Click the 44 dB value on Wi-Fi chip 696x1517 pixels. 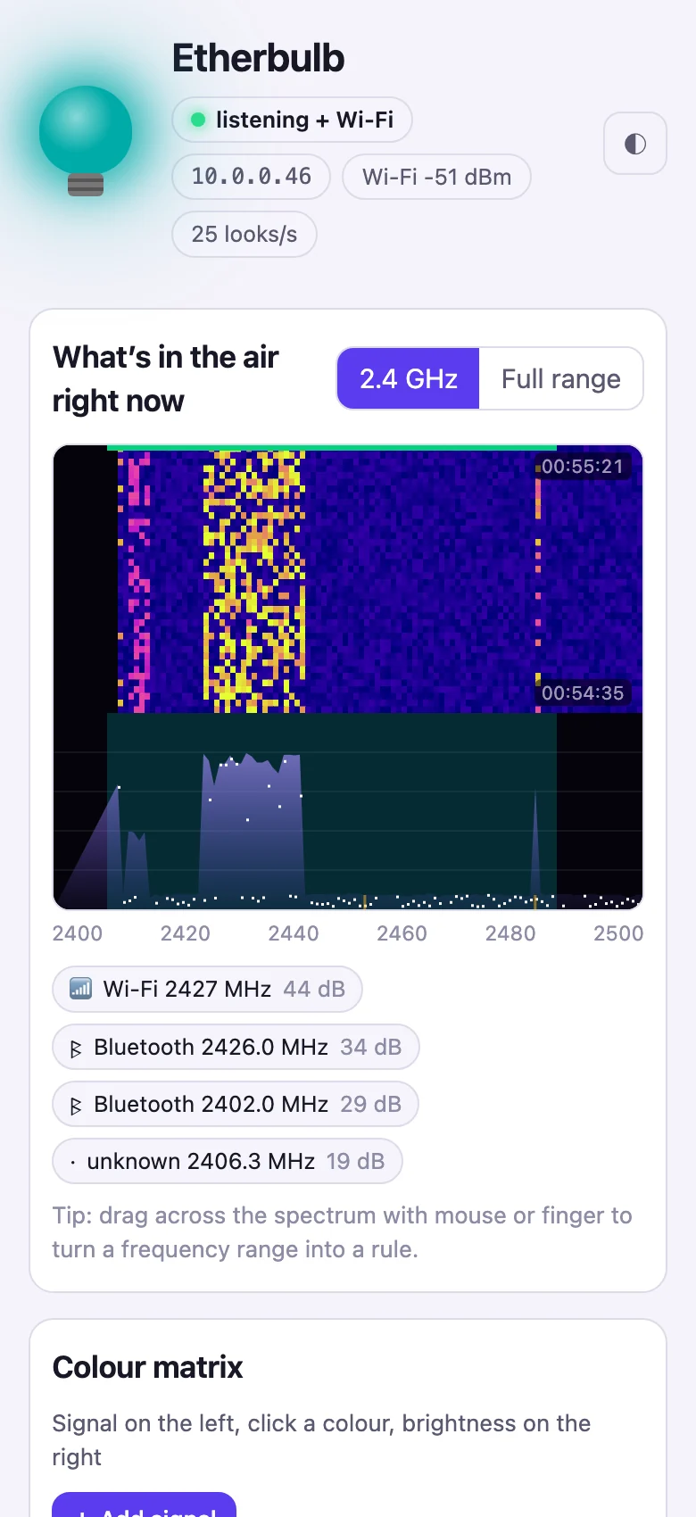[x=314, y=989]
